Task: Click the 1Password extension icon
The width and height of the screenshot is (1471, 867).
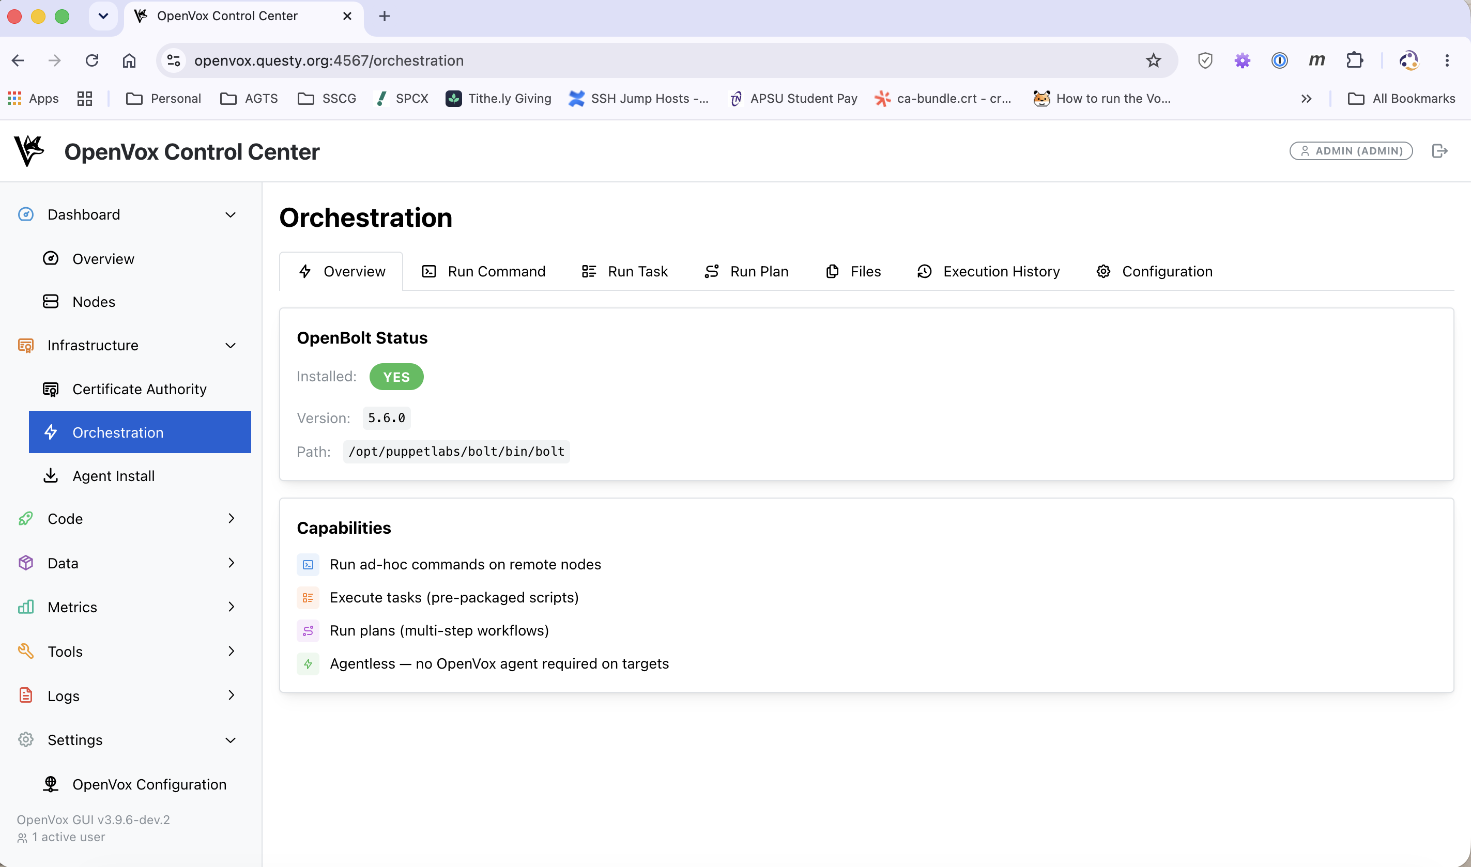Action: (x=1279, y=60)
